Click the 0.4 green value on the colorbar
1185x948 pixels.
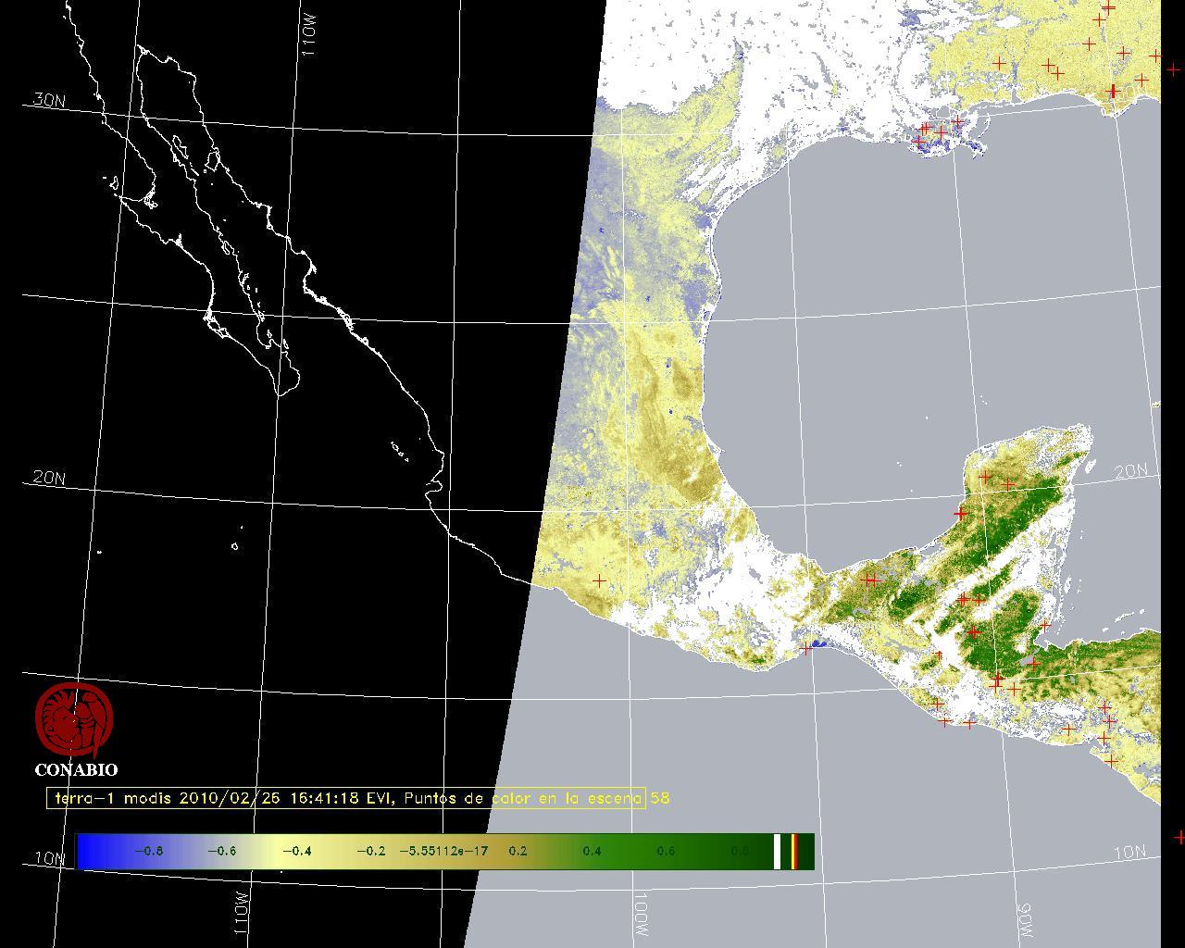point(592,851)
